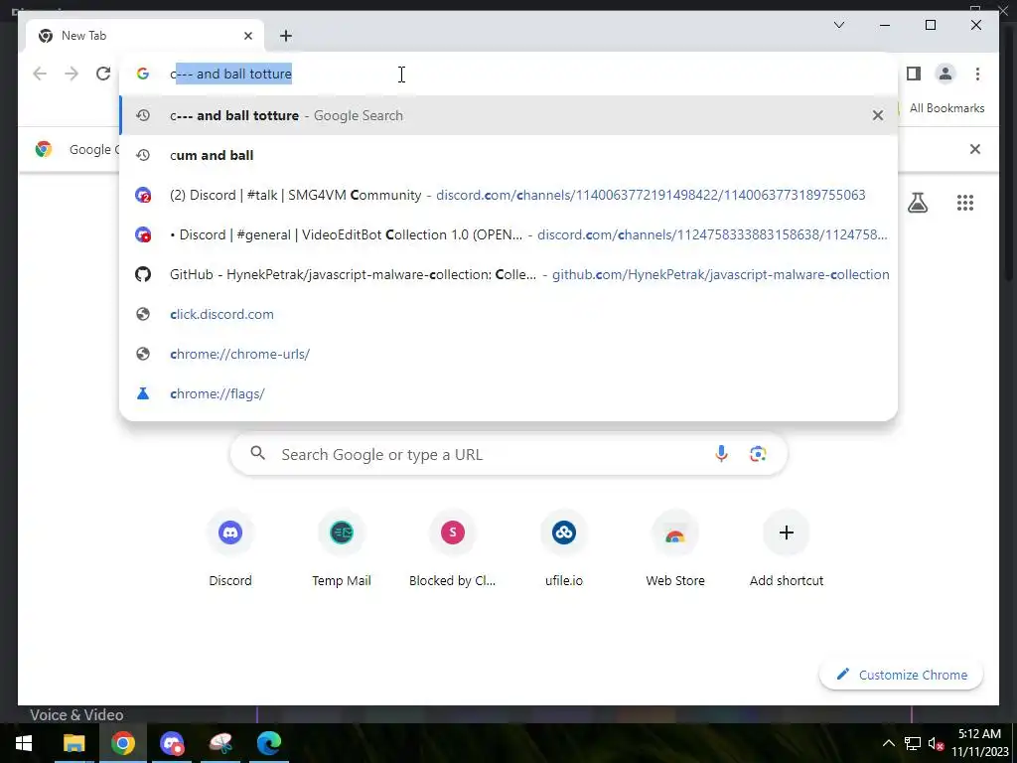Open the Discord #general VideoEditBot Collection suggestion
Image resolution: width=1017 pixels, height=763 pixels.
(x=509, y=234)
